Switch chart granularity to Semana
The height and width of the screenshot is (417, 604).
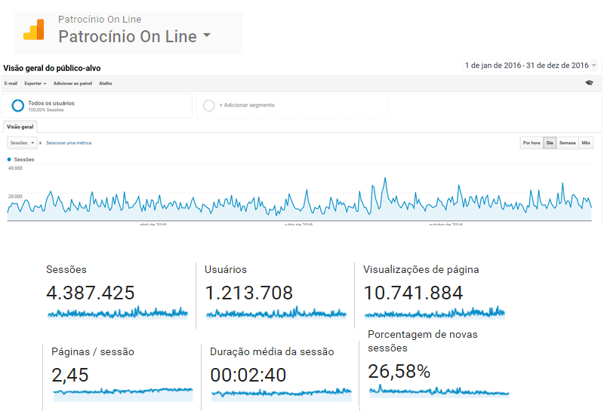568,143
